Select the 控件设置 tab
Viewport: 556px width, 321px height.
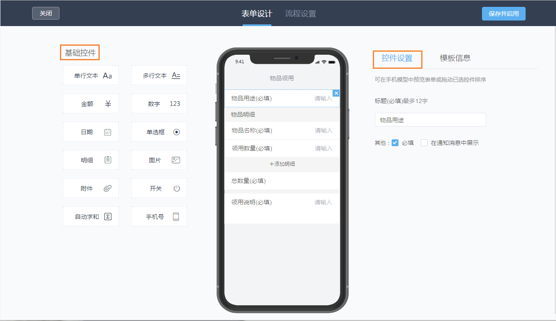(x=397, y=59)
